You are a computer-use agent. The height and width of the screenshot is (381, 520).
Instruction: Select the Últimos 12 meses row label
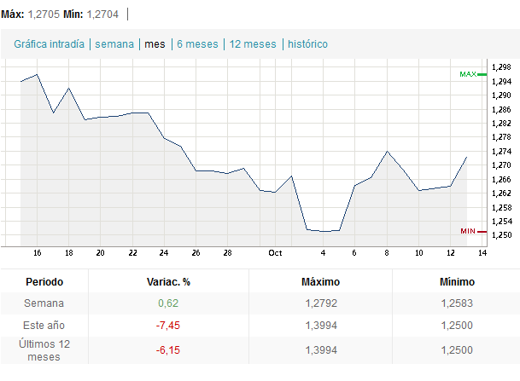(44, 349)
